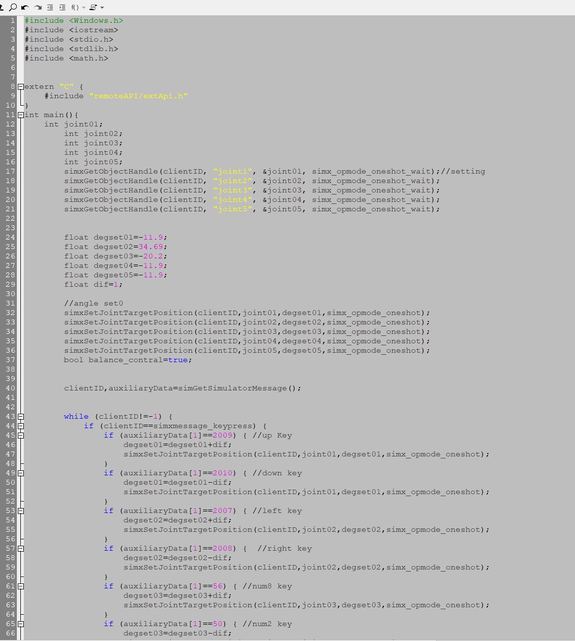Click the value 34.69 in degset02

pos(151,247)
